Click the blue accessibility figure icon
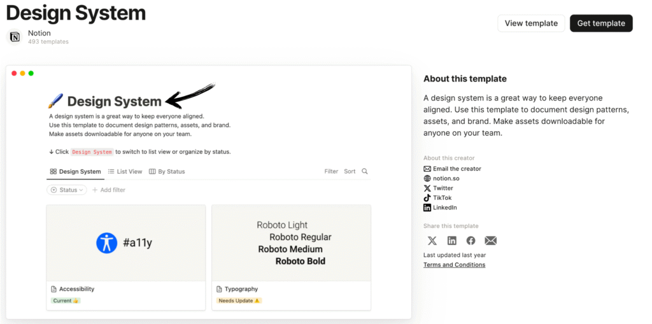Viewport: 652px width, 324px height. pyautogui.click(x=106, y=243)
